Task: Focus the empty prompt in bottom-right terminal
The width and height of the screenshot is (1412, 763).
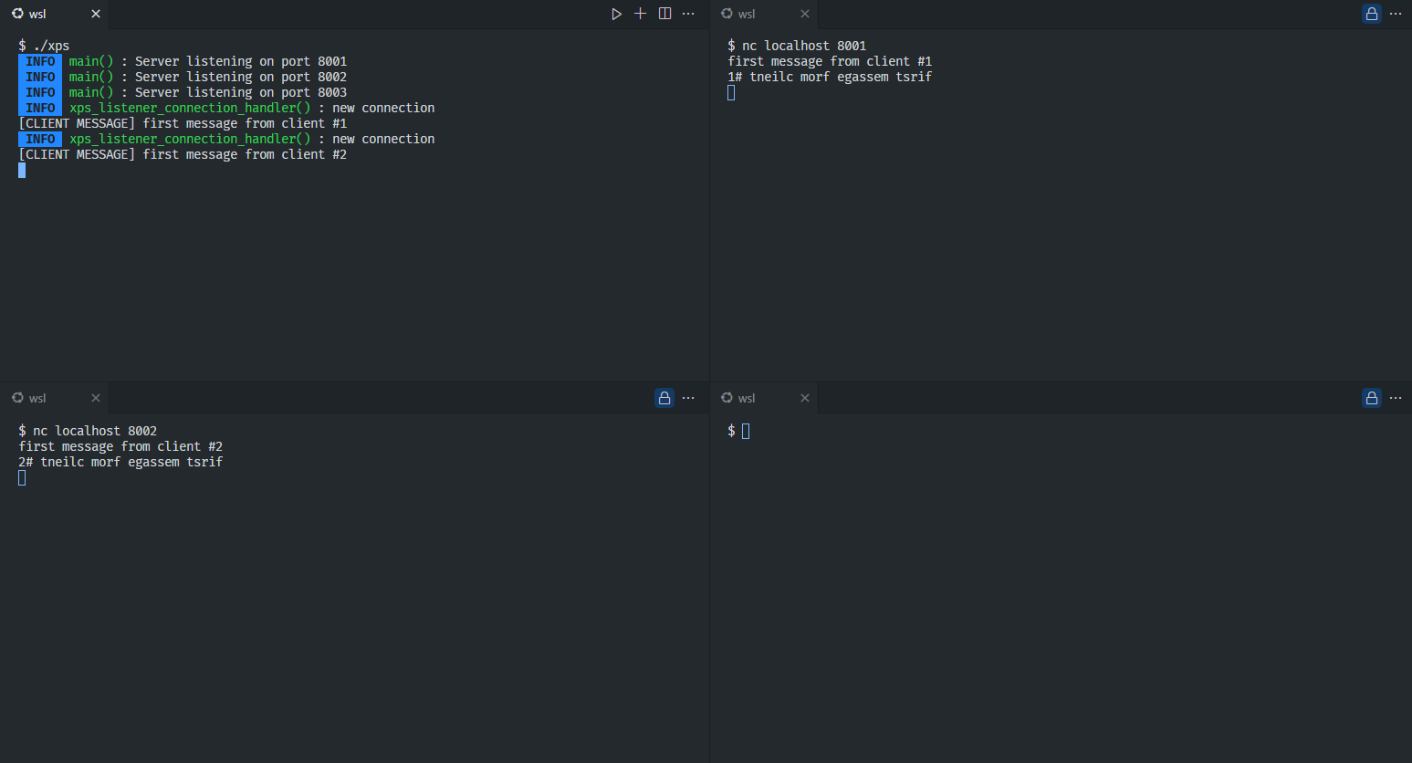Action: tap(746, 431)
